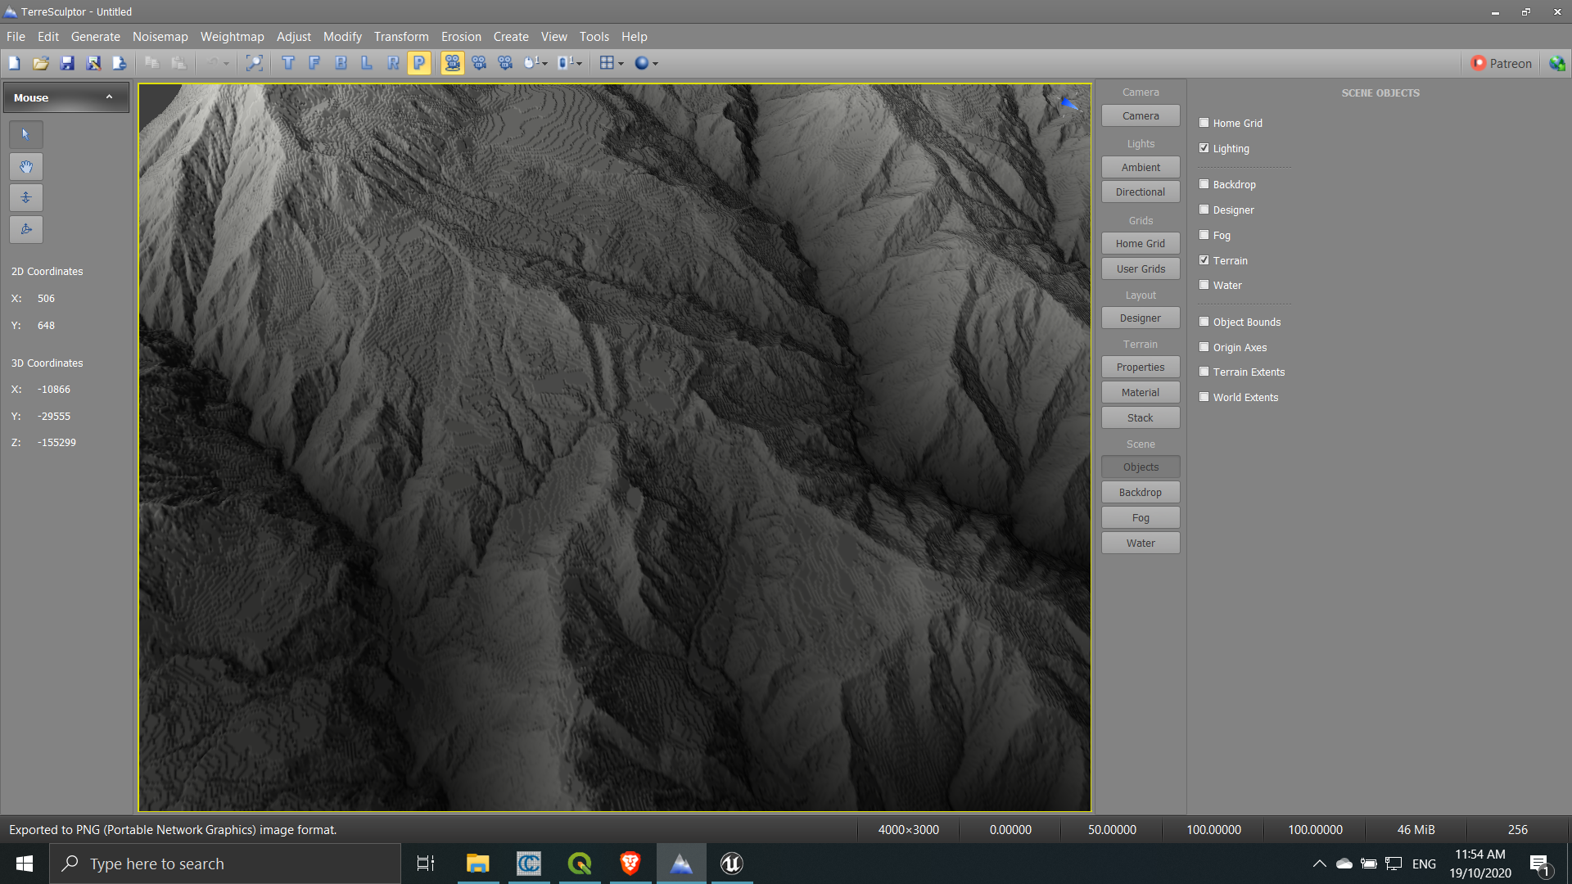Activate the magnifier zoom toolbar icon
Image resolution: width=1572 pixels, height=884 pixels.
pos(254,63)
